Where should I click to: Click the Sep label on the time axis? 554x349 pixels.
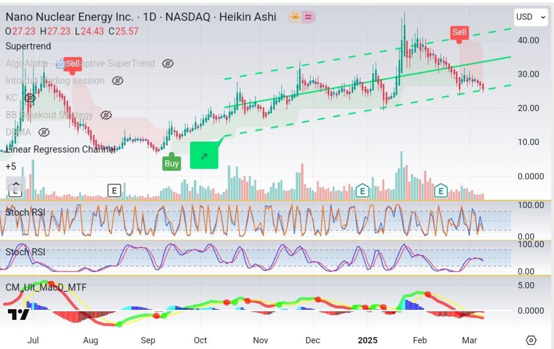point(148,340)
